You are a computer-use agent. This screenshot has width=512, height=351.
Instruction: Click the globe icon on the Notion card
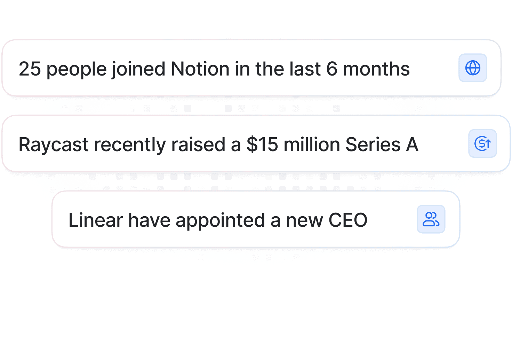(x=473, y=68)
